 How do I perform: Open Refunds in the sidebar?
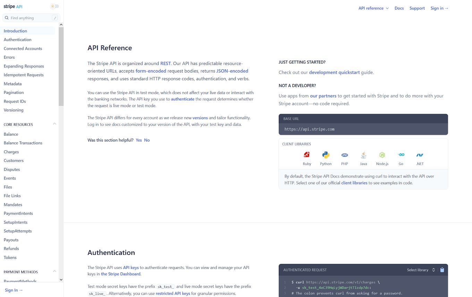(x=11, y=248)
